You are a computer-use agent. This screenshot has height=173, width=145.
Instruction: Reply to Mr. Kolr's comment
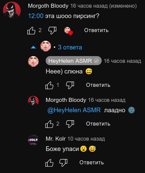pos(92,162)
